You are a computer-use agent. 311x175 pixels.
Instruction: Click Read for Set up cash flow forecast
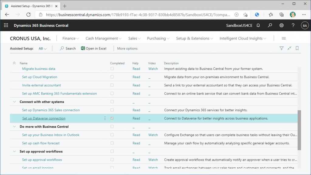pos(136,143)
